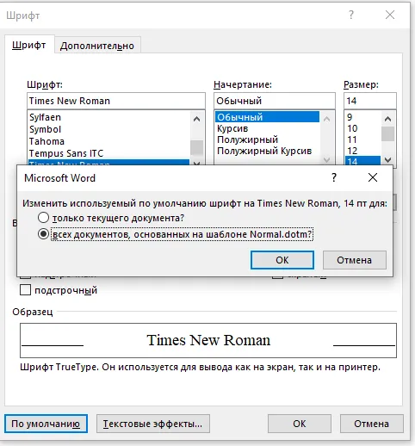Click the size list scrollbar thumb
This screenshot has height=446, width=415.
click(387, 134)
